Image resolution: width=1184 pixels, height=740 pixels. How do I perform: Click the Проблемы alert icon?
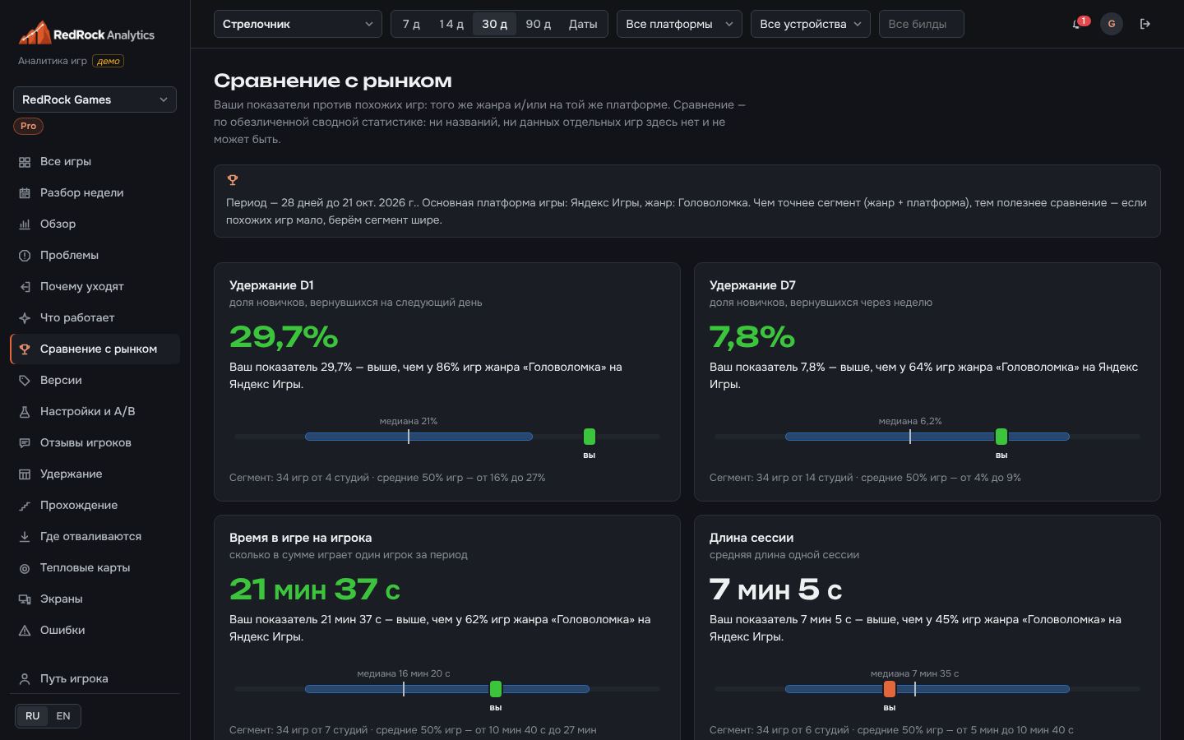25,256
